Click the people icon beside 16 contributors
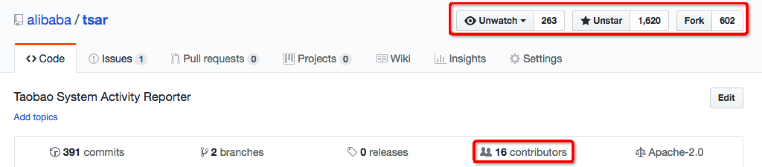This screenshot has width=762, height=167. click(x=486, y=152)
